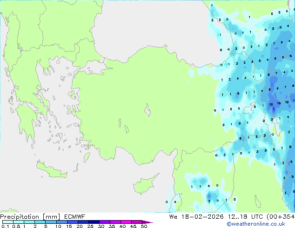Click legend label '0.1'
This screenshot has height=228, width=295.
pyautogui.click(x=5, y=226)
